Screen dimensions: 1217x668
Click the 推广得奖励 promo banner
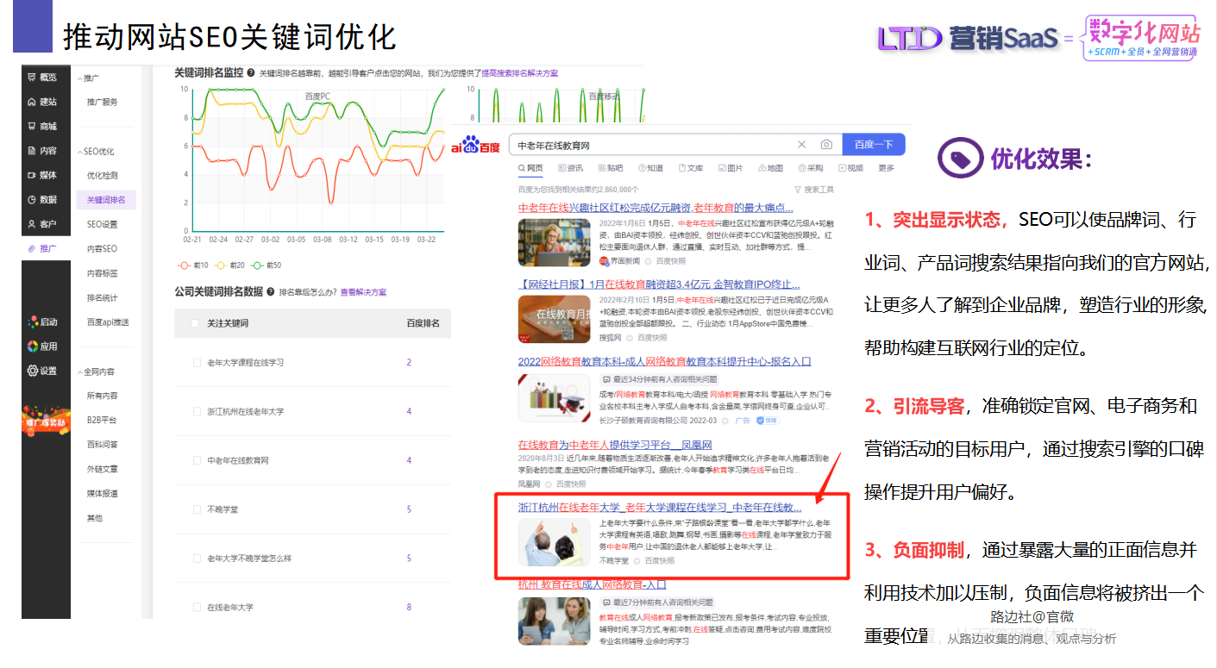pos(46,422)
